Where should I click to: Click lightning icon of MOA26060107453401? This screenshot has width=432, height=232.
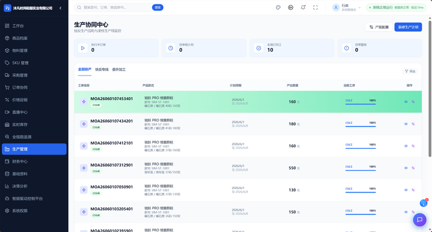pos(84,102)
